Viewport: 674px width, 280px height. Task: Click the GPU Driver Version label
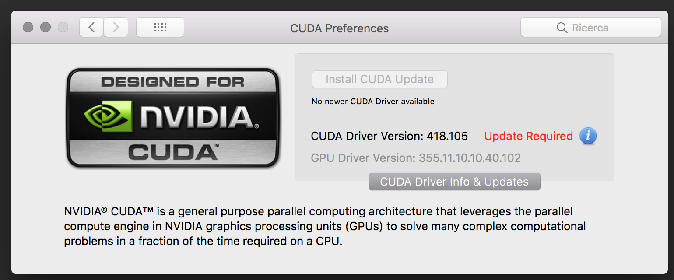click(x=416, y=158)
